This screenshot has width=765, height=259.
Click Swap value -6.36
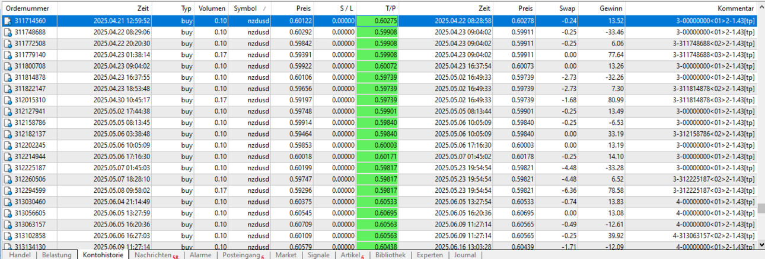(568, 191)
